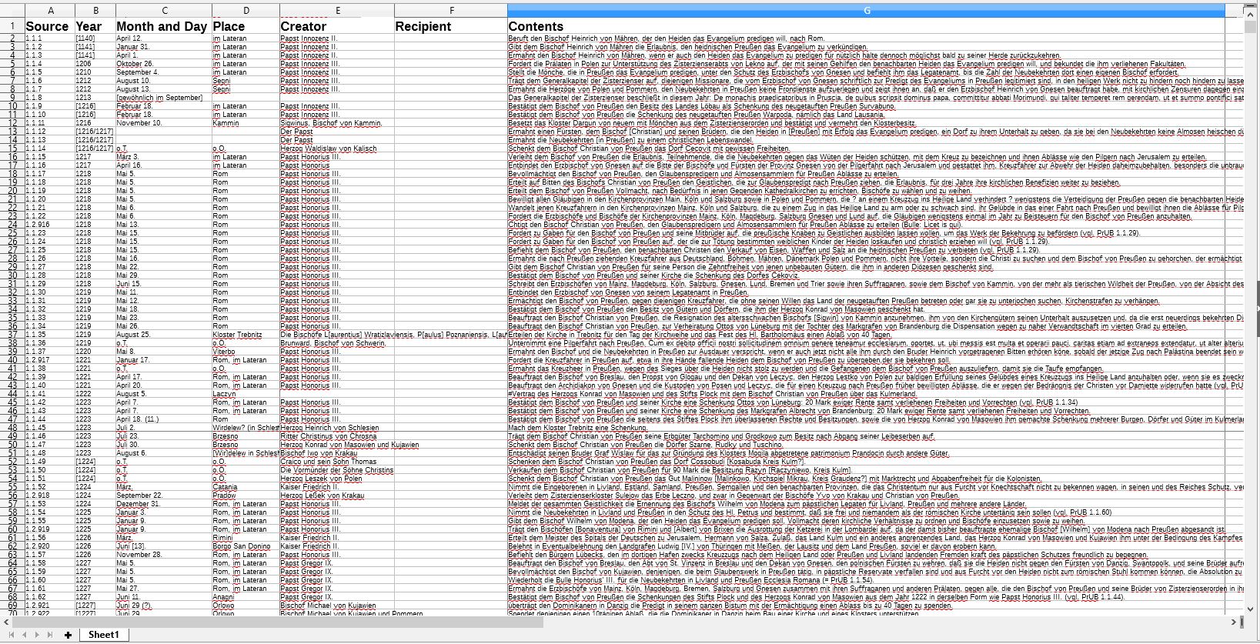Click source cell '1.2.917'
This screenshot has width=1260, height=644.
tap(50, 360)
